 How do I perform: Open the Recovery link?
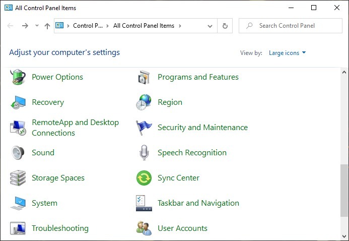coord(48,102)
